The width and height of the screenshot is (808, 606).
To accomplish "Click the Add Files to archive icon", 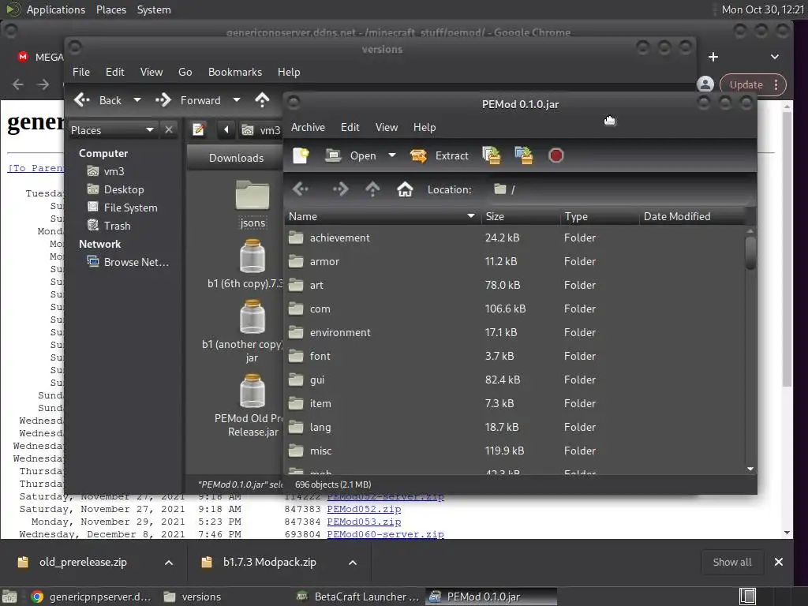I will [492, 155].
